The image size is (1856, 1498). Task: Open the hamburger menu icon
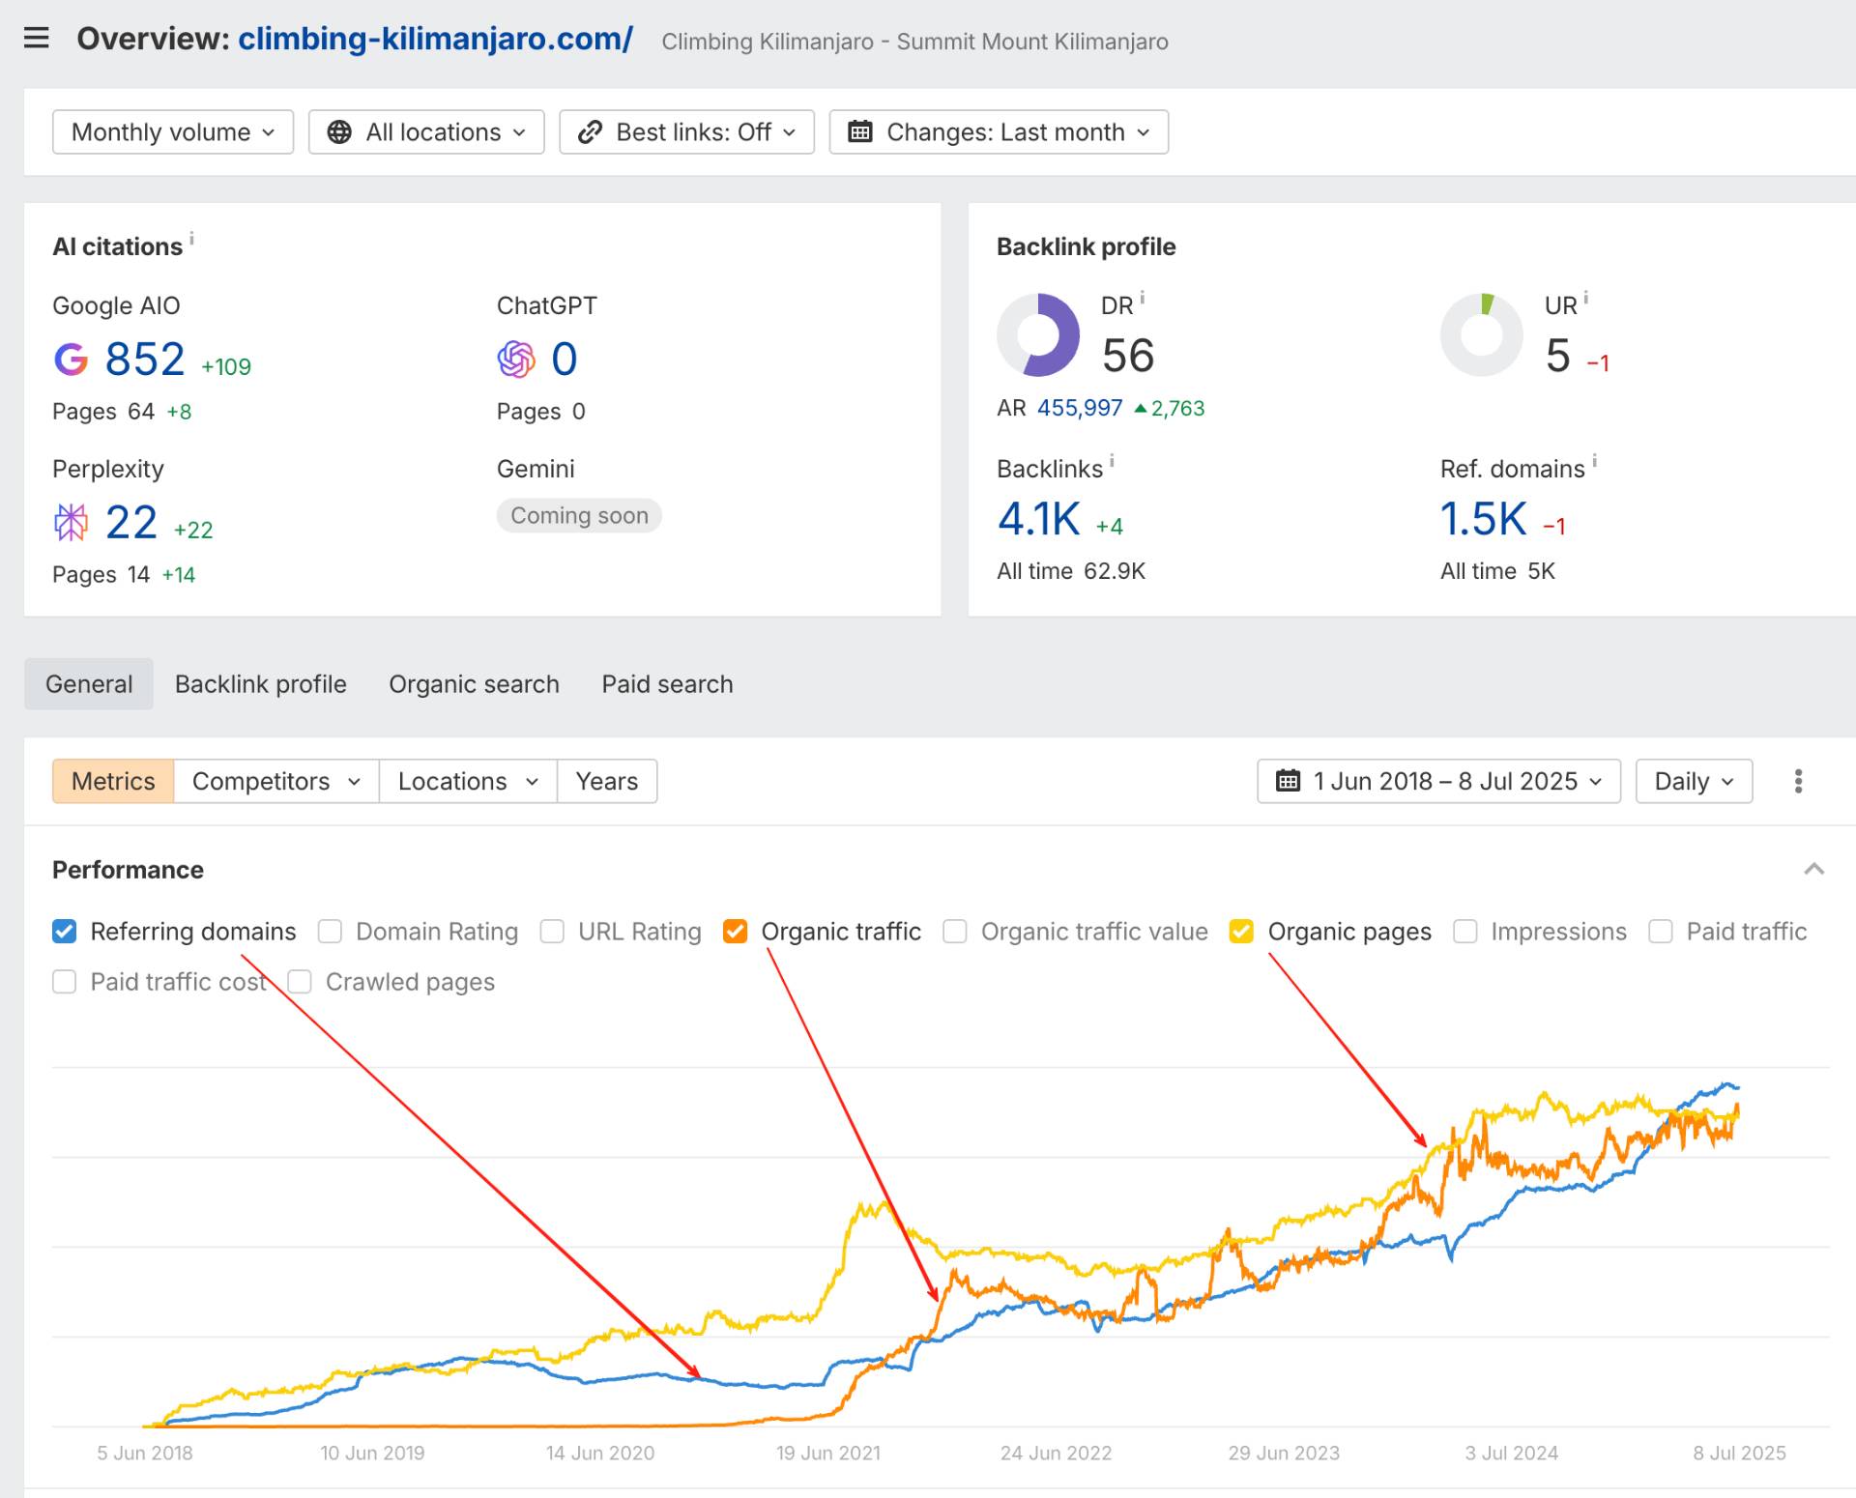tap(36, 39)
